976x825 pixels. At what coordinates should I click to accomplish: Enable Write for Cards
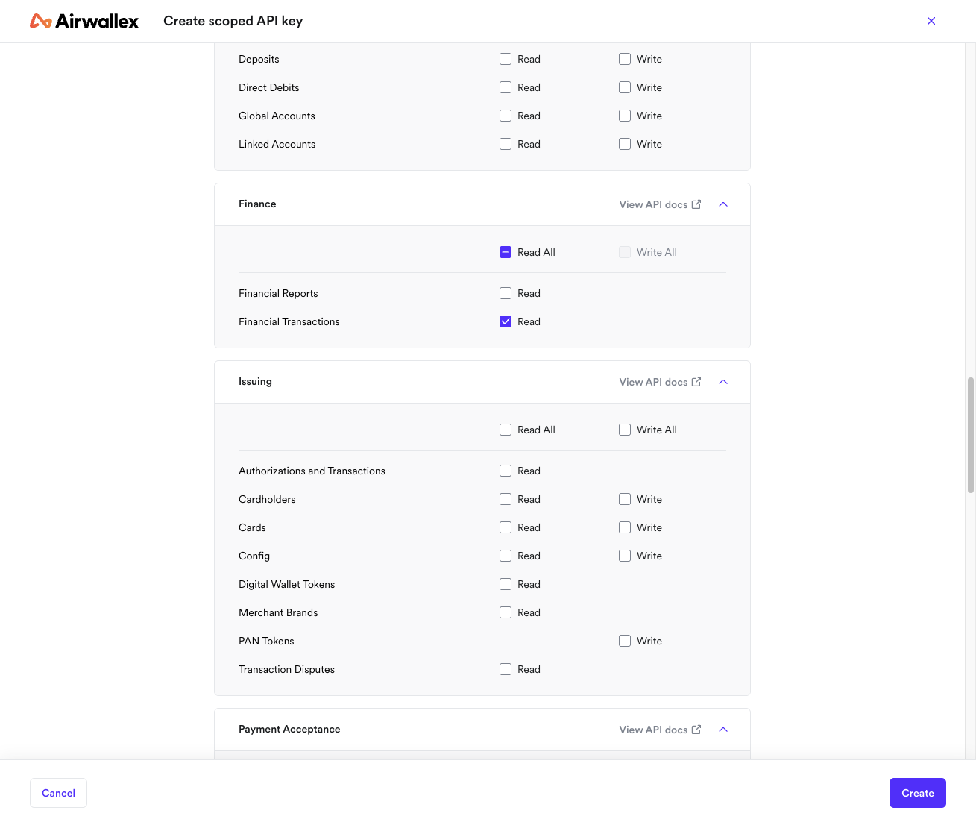pyautogui.click(x=625, y=527)
